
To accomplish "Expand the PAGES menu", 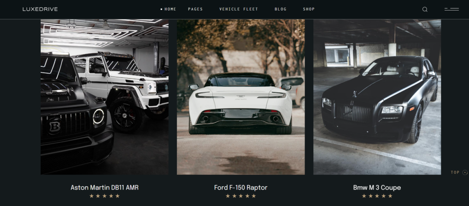I will pyautogui.click(x=195, y=9).
